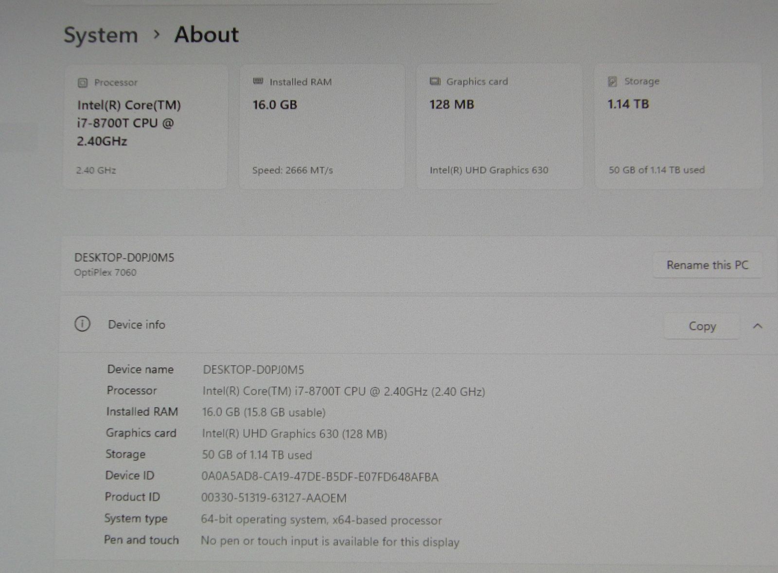Click the 'System type' row label
Screen dimensions: 778x573
tap(136, 519)
